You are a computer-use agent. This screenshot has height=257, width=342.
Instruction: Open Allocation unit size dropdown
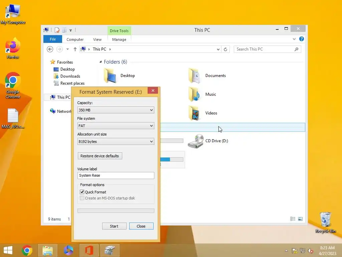(116, 142)
